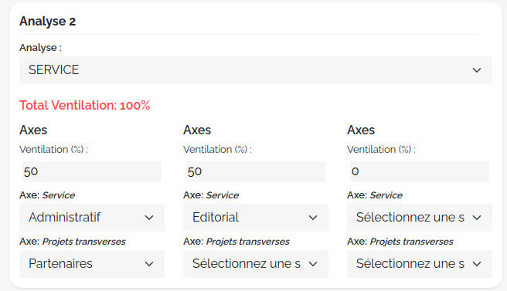Click the Axe: Projets transverses label above Partenaires
Image resolution: width=507 pixels, height=291 pixels.
pos(73,242)
